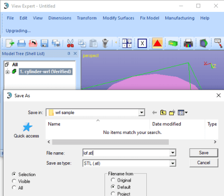Select All in the model tree
The height and width of the screenshot is (196, 224).
[15, 65]
